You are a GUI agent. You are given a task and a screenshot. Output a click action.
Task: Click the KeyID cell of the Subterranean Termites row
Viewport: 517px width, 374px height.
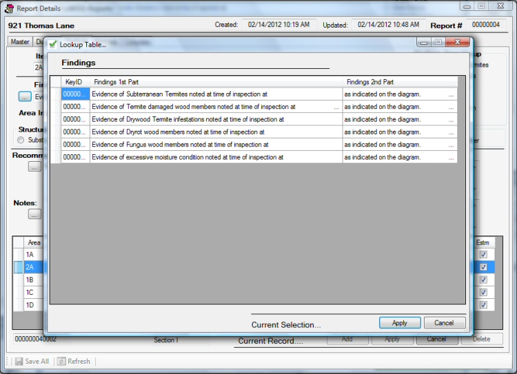tap(75, 94)
